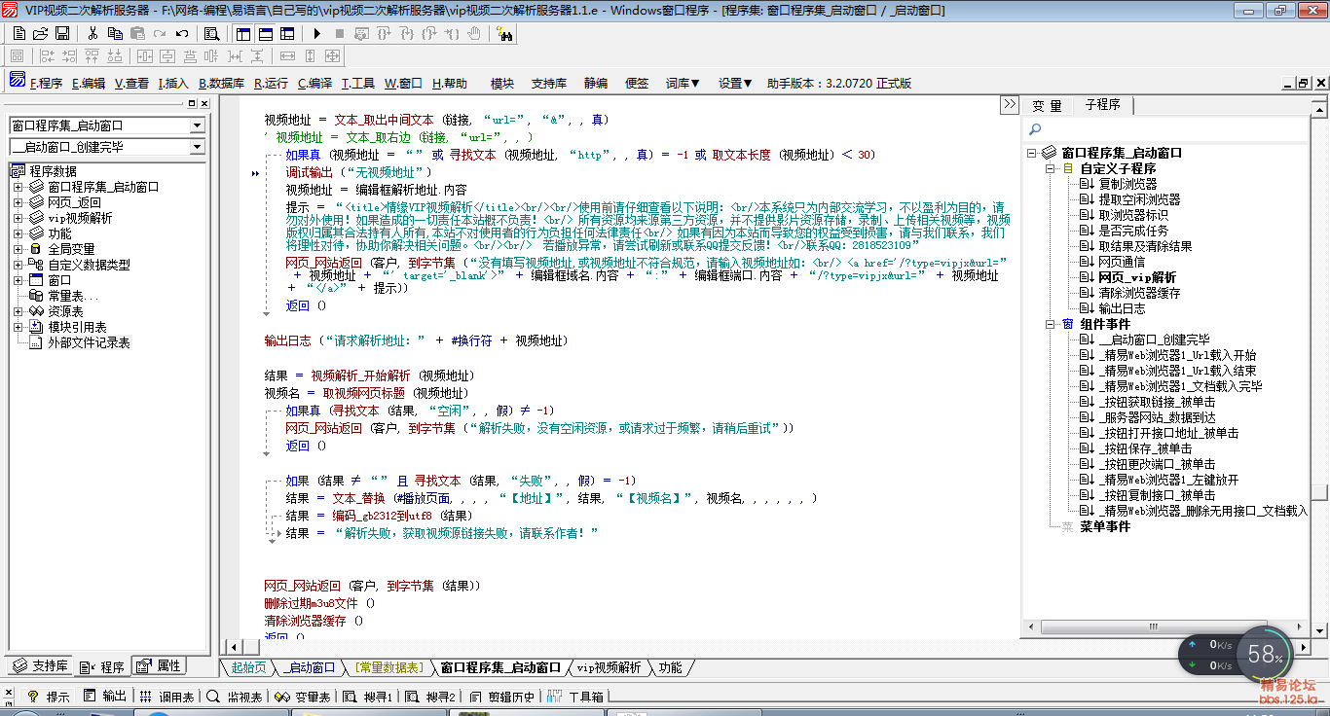Open the F.程序 menu

point(47,84)
